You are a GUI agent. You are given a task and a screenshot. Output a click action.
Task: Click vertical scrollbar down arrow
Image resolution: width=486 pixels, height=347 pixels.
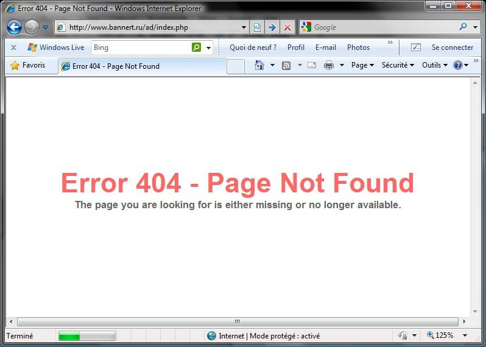(x=475, y=312)
